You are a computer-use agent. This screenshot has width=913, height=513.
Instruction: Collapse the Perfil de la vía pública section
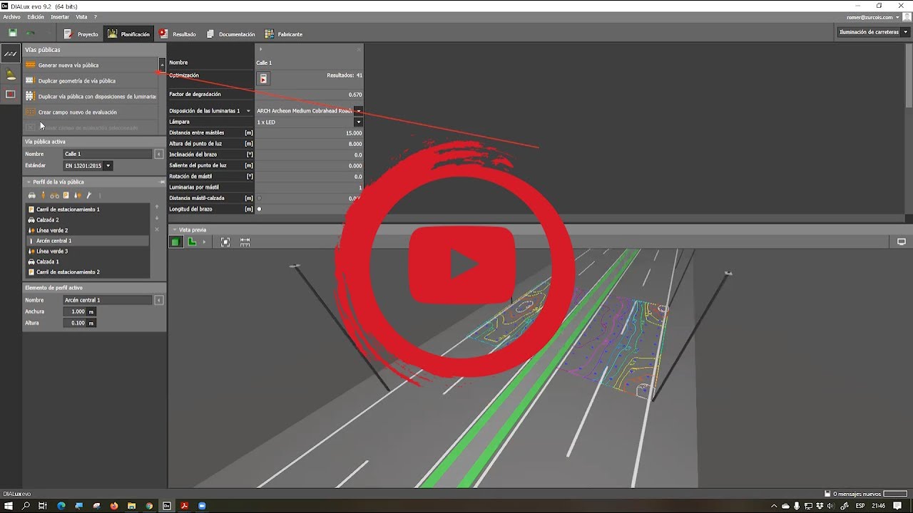pyautogui.click(x=29, y=182)
